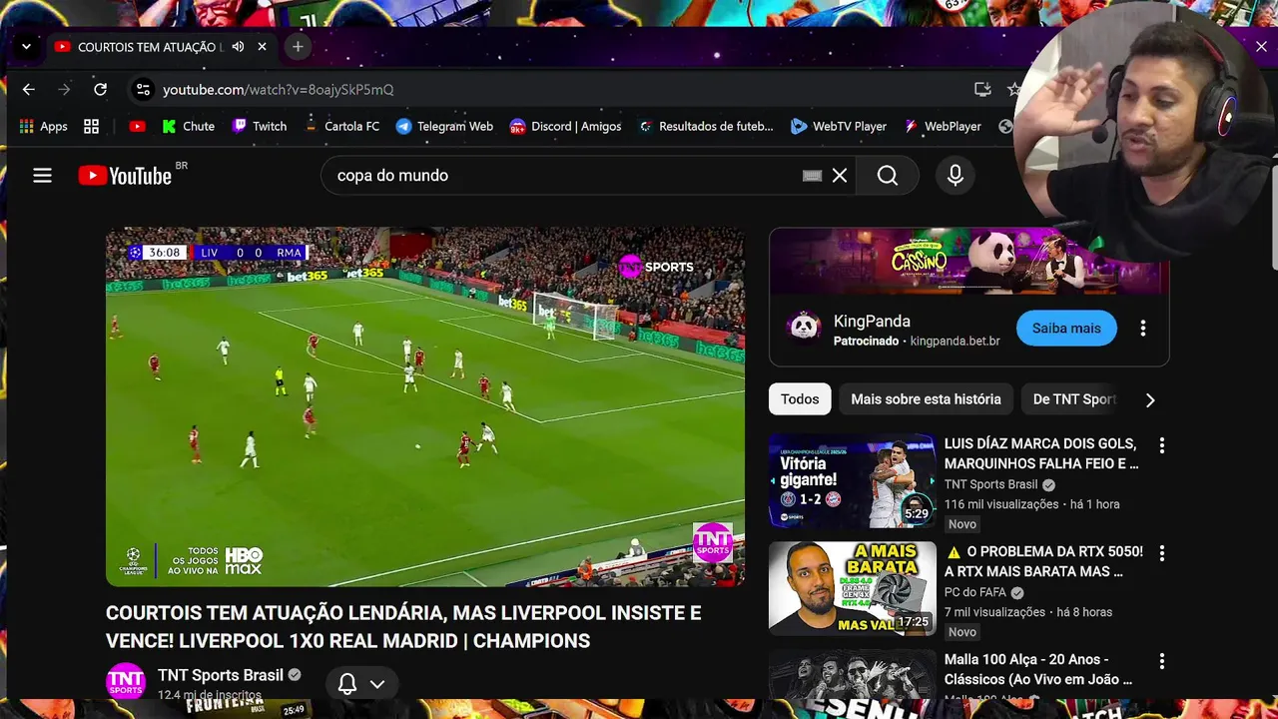
Task: Go to YouTube home via logo
Action: 127,176
